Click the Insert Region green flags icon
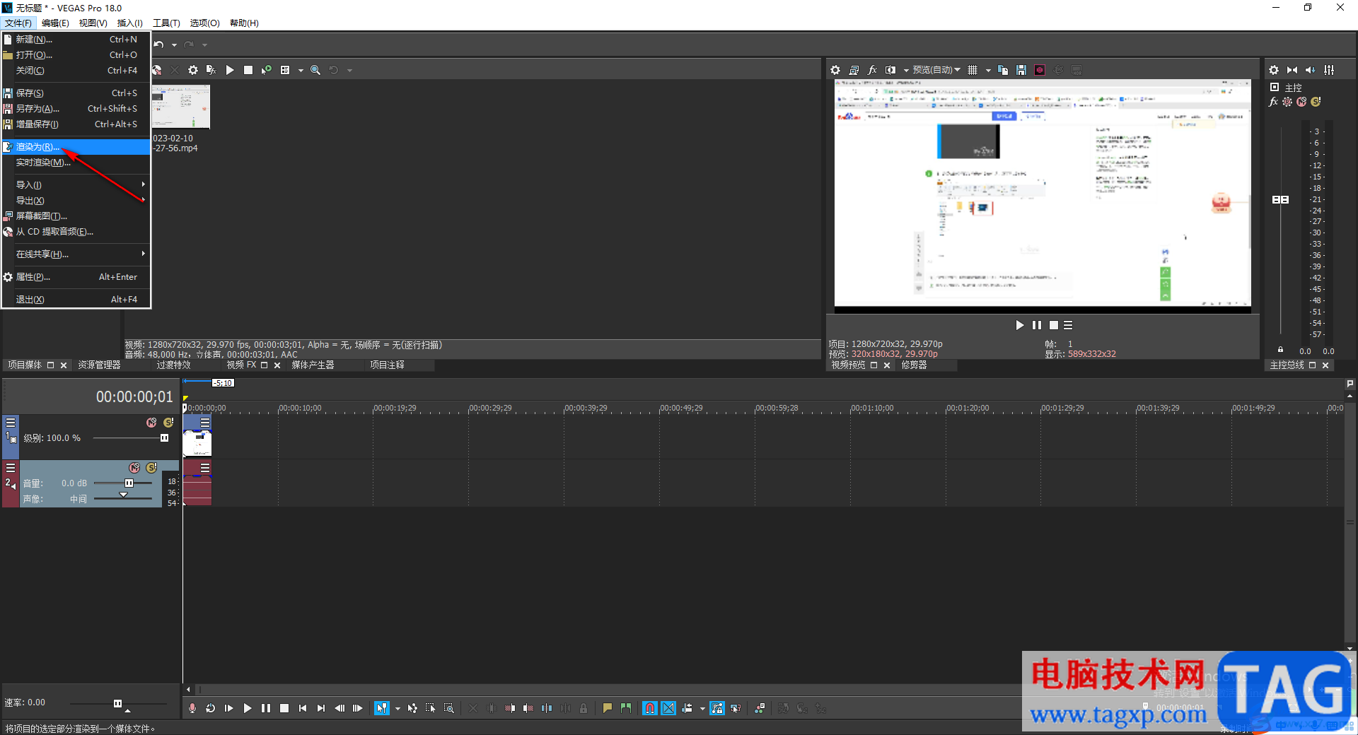The image size is (1358, 735). (x=626, y=708)
